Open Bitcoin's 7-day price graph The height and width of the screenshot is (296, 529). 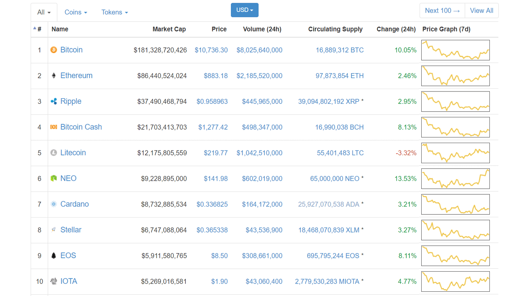(456, 50)
